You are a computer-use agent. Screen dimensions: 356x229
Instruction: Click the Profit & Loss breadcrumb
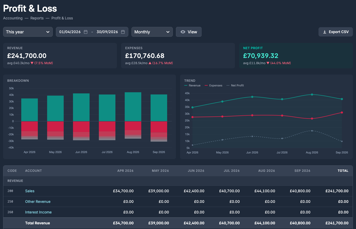point(62,18)
